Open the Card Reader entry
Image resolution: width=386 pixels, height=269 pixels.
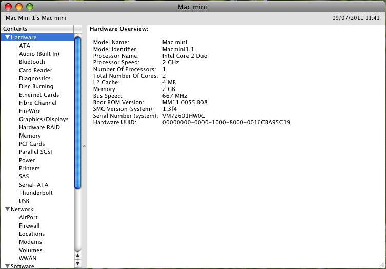(x=36, y=70)
